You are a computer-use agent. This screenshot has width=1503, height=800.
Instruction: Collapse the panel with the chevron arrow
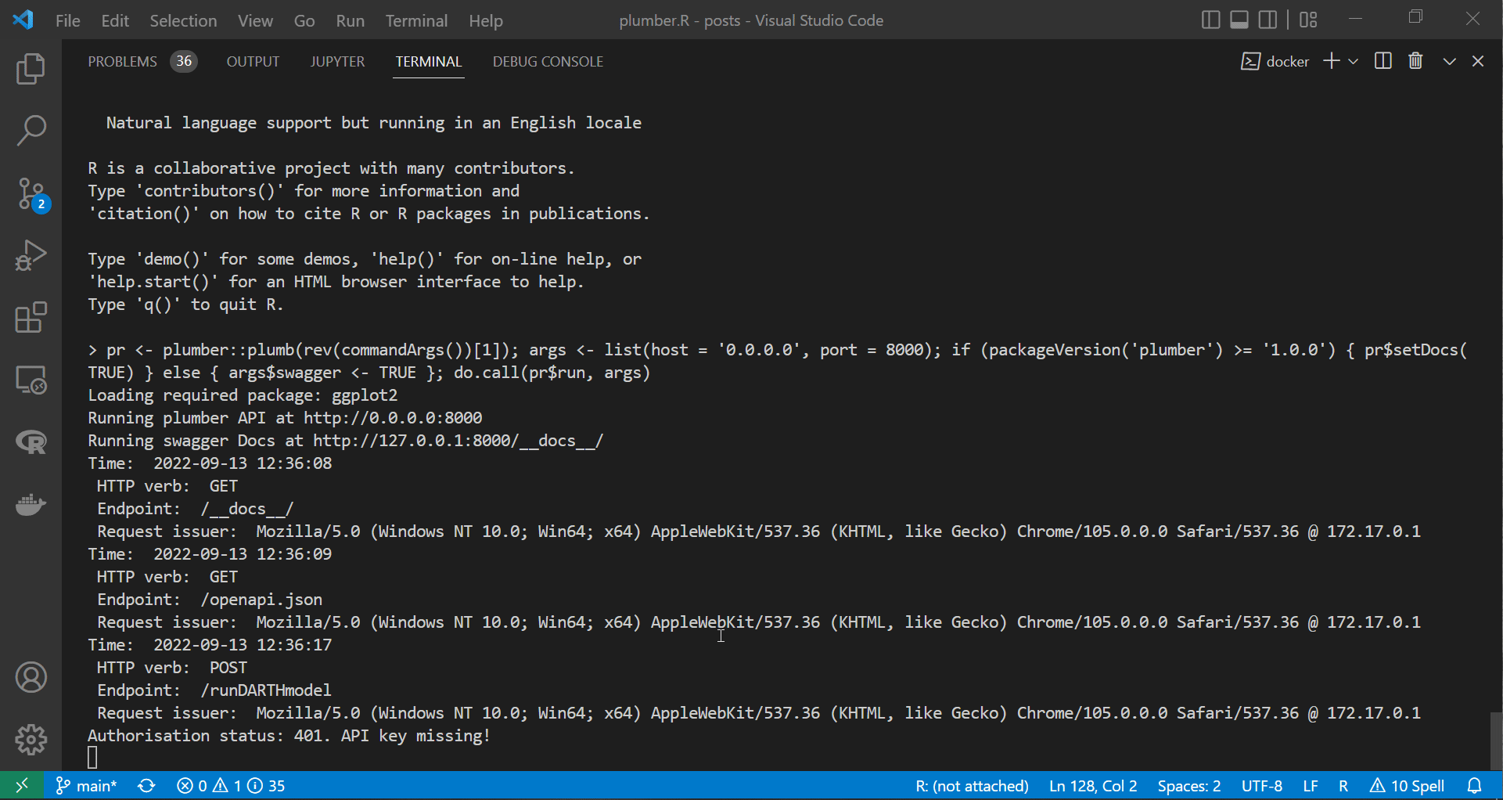1449,61
